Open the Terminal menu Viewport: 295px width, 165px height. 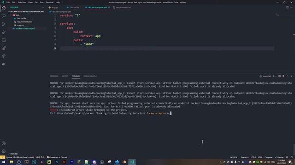point(50,2)
